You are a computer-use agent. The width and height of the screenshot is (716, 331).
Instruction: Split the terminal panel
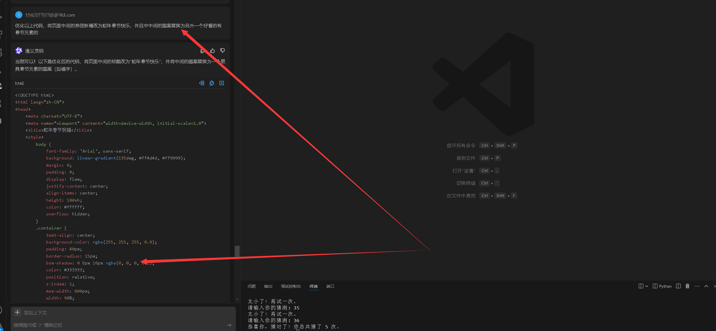pyautogui.click(x=678, y=286)
